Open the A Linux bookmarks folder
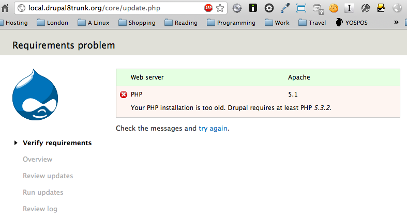 click(94, 23)
